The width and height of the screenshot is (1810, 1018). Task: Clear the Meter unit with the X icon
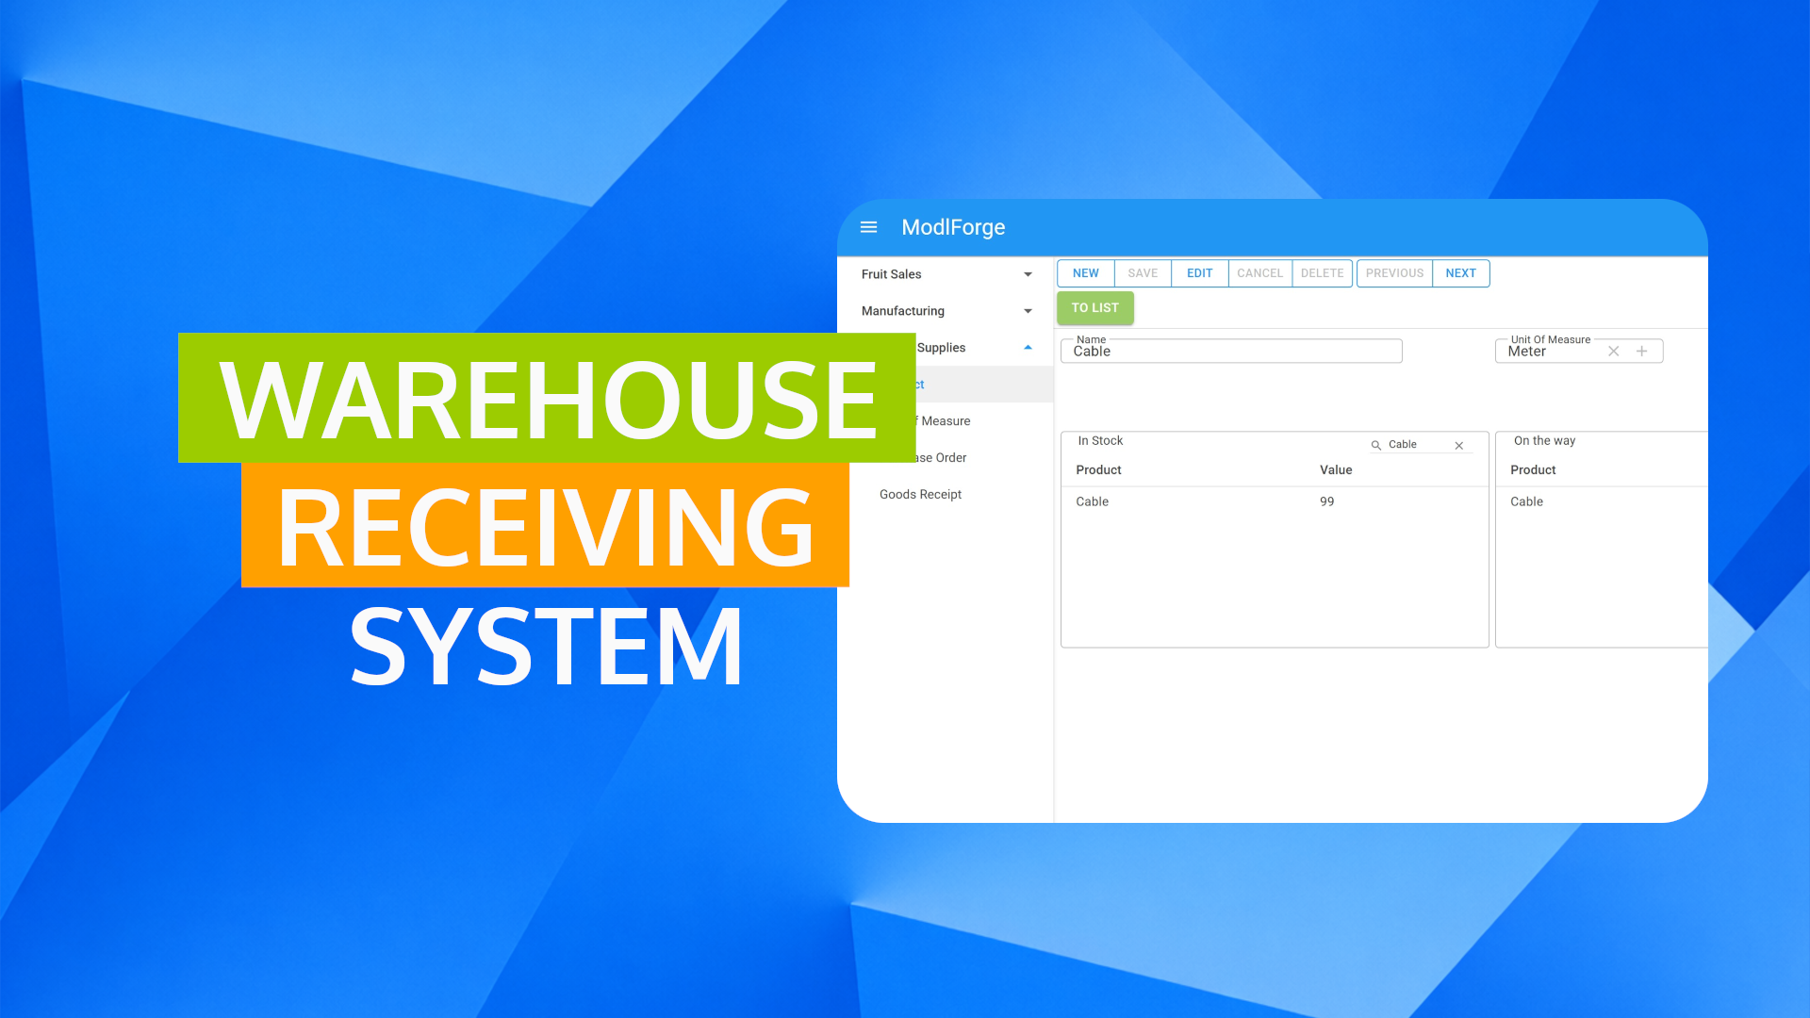tap(1614, 351)
